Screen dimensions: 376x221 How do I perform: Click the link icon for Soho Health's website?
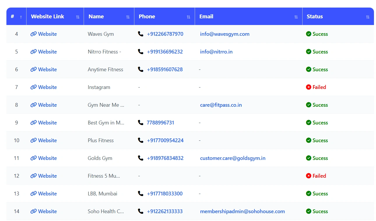click(x=34, y=211)
